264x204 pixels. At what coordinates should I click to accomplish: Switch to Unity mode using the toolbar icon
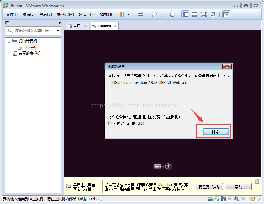(213, 14)
